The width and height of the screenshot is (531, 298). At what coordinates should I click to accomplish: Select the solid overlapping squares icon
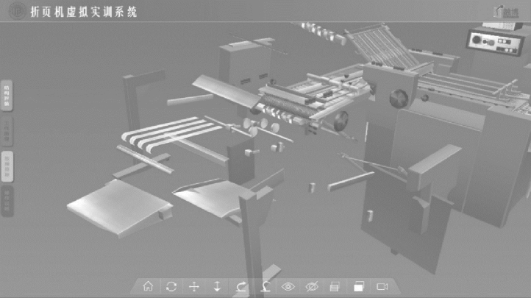(x=359, y=286)
